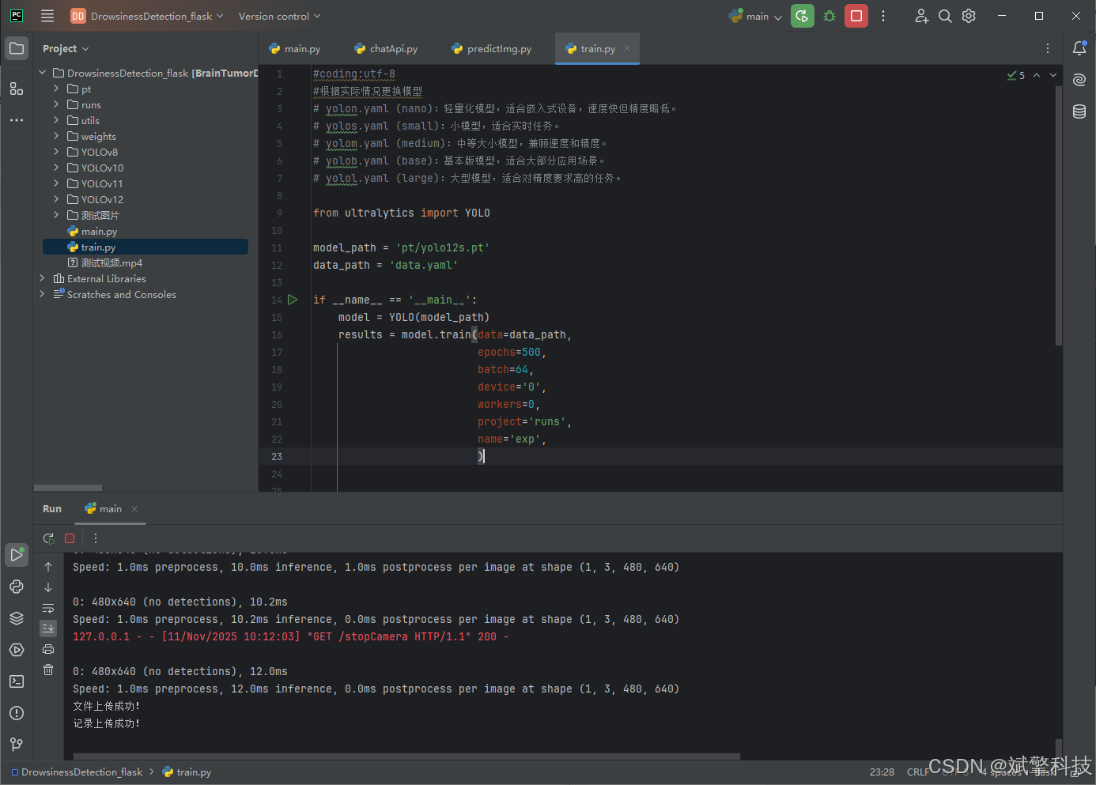Open the Python Packages tool window
Screen dimensions: 1096x785
pos(17,618)
